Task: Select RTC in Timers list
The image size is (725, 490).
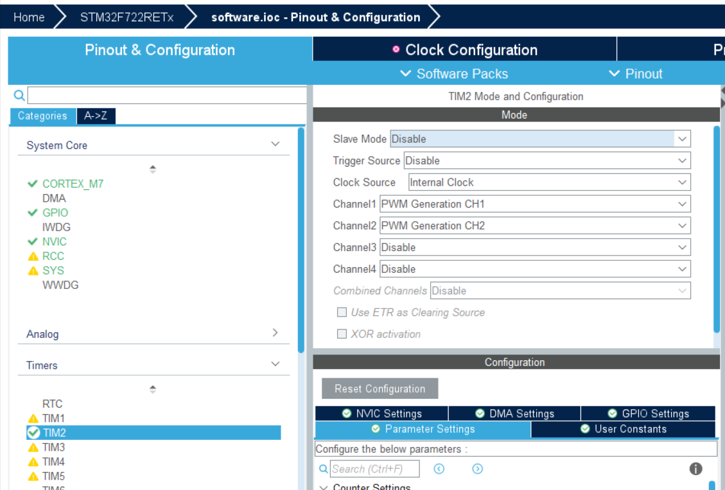Action: [52, 404]
